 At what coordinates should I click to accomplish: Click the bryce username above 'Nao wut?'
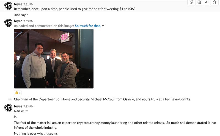18,106
